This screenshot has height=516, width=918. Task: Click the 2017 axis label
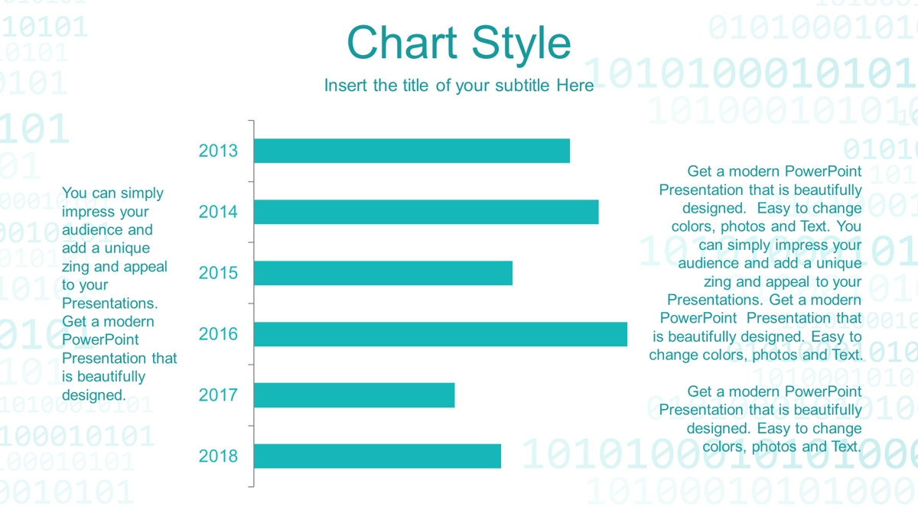point(218,395)
